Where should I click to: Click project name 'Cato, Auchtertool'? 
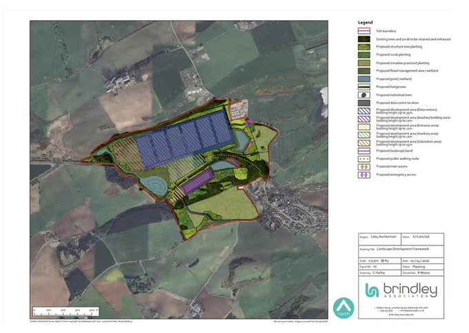(383, 236)
